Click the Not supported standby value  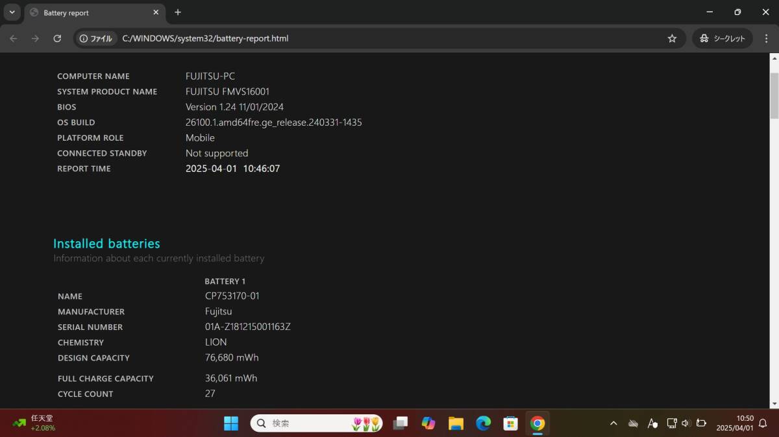217,154
